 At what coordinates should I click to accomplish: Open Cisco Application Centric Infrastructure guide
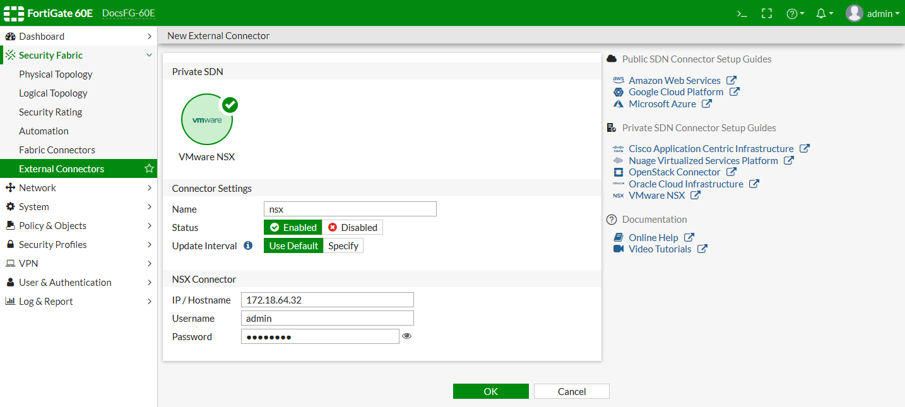(711, 148)
